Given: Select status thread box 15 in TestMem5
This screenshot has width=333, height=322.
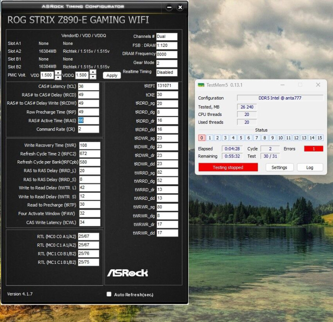Looking at the screenshot, I should point(320,138).
